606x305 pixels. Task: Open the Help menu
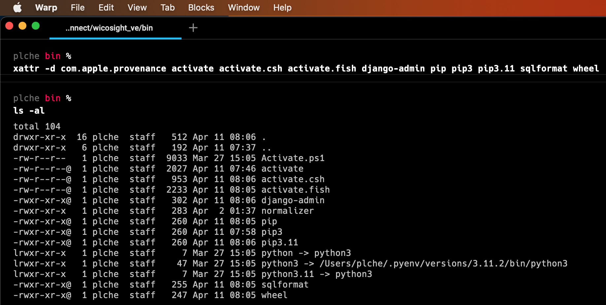coord(282,8)
